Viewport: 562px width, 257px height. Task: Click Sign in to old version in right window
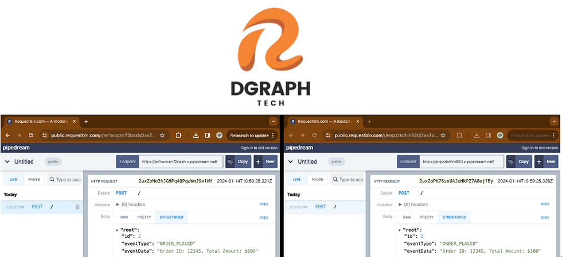pyautogui.click(x=540, y=148)
